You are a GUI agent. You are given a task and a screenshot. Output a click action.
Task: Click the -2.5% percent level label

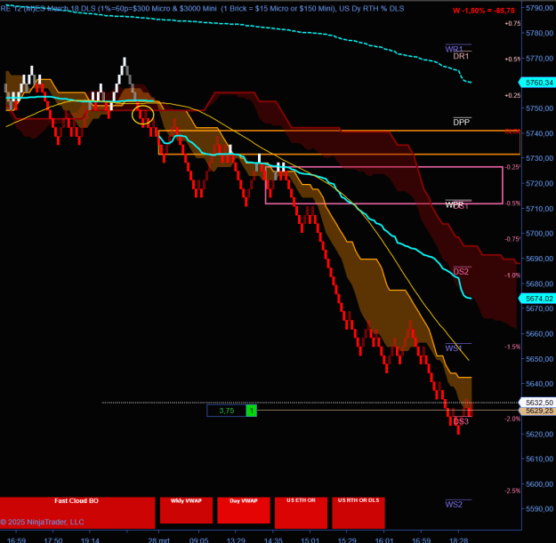[x=512, y=491]
